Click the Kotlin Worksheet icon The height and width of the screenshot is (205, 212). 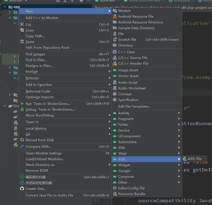click(115, 88)
